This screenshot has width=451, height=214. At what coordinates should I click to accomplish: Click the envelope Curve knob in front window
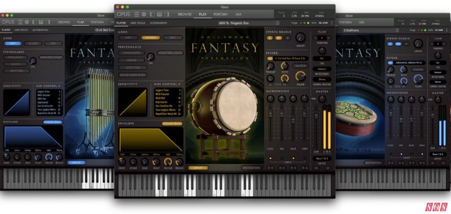click(122, 162)
